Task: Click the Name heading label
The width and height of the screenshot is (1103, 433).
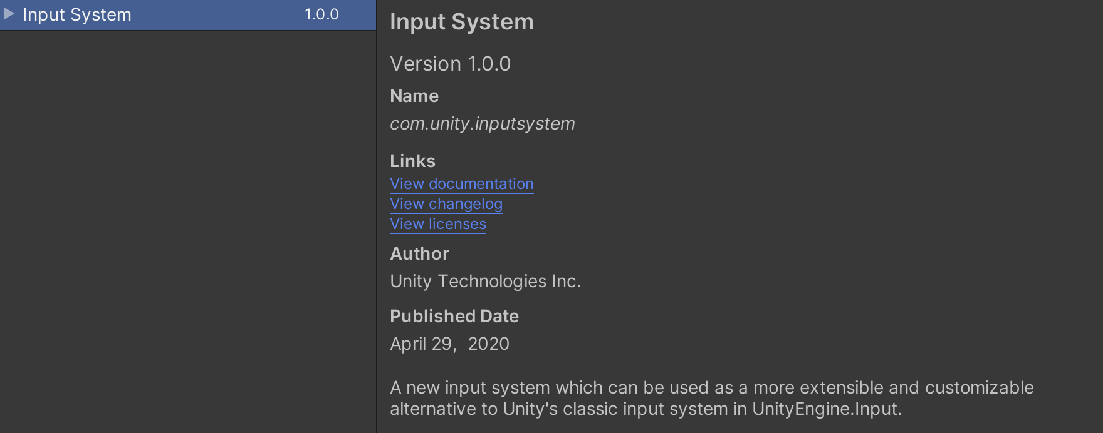Action: point(414,96)
